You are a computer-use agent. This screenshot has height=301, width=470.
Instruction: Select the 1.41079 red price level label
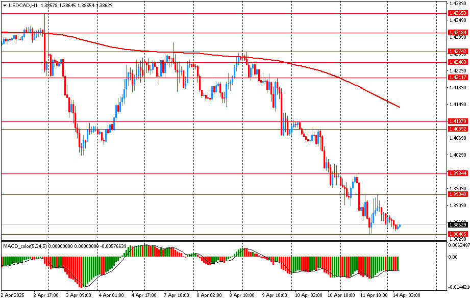[457, 121]
